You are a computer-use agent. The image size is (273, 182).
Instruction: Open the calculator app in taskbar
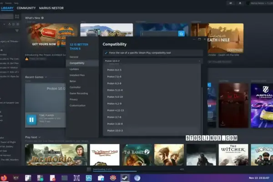40,178
